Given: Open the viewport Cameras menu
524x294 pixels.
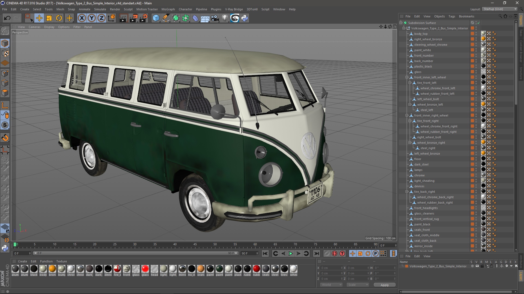Looking at the screenshot, I should 34,27.
